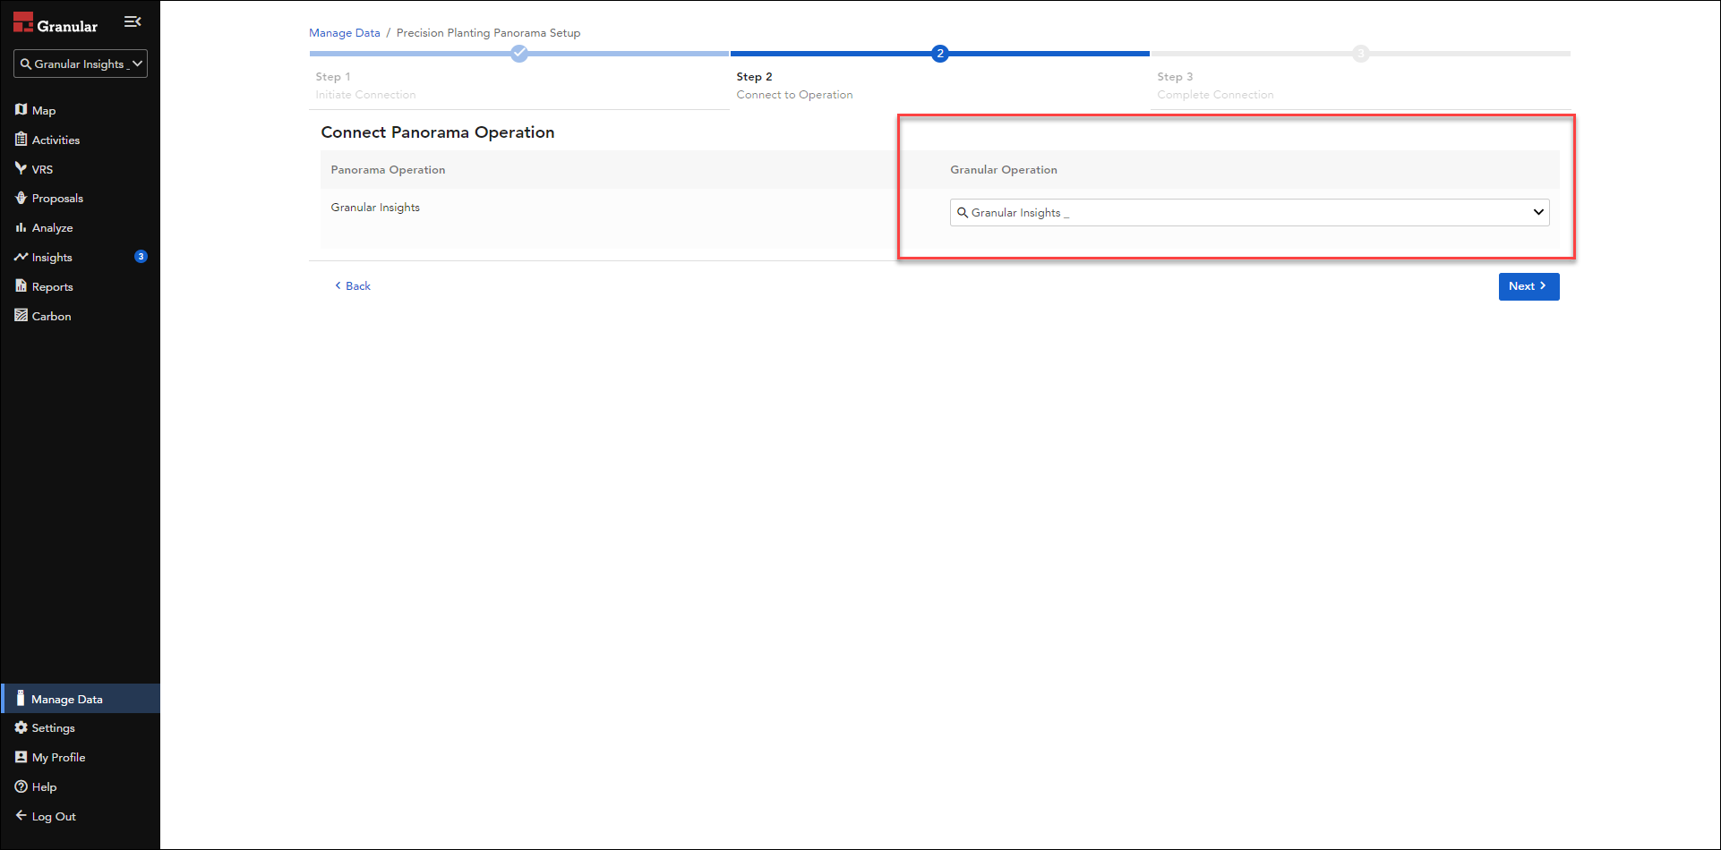The height and width of the screenshot is (850, 1721).
Task: Click the Insights trend line icon
Action: tap(21, 257)
